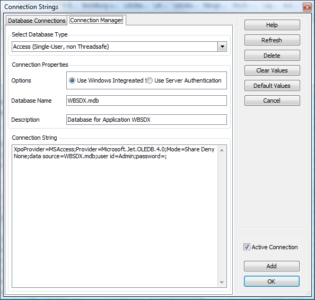315x300 pixels.
Task: Click the Default Values button
Action: pyautogui.click(x=272, y=86)
